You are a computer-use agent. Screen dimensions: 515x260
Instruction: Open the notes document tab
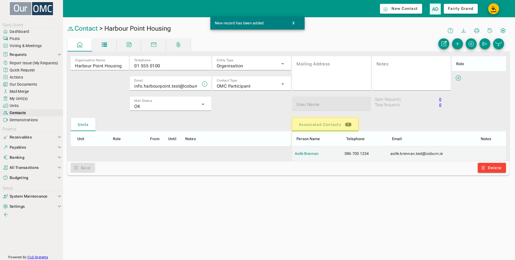(129, 45)
